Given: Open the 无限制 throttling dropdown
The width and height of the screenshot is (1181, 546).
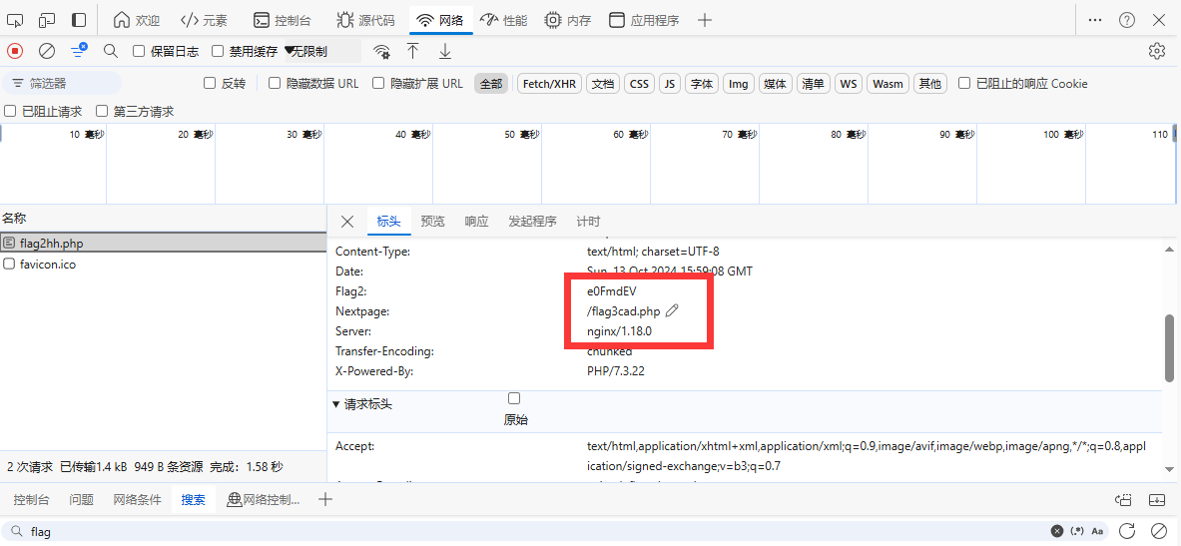Looking at the screenshot, I should point(322,51).
